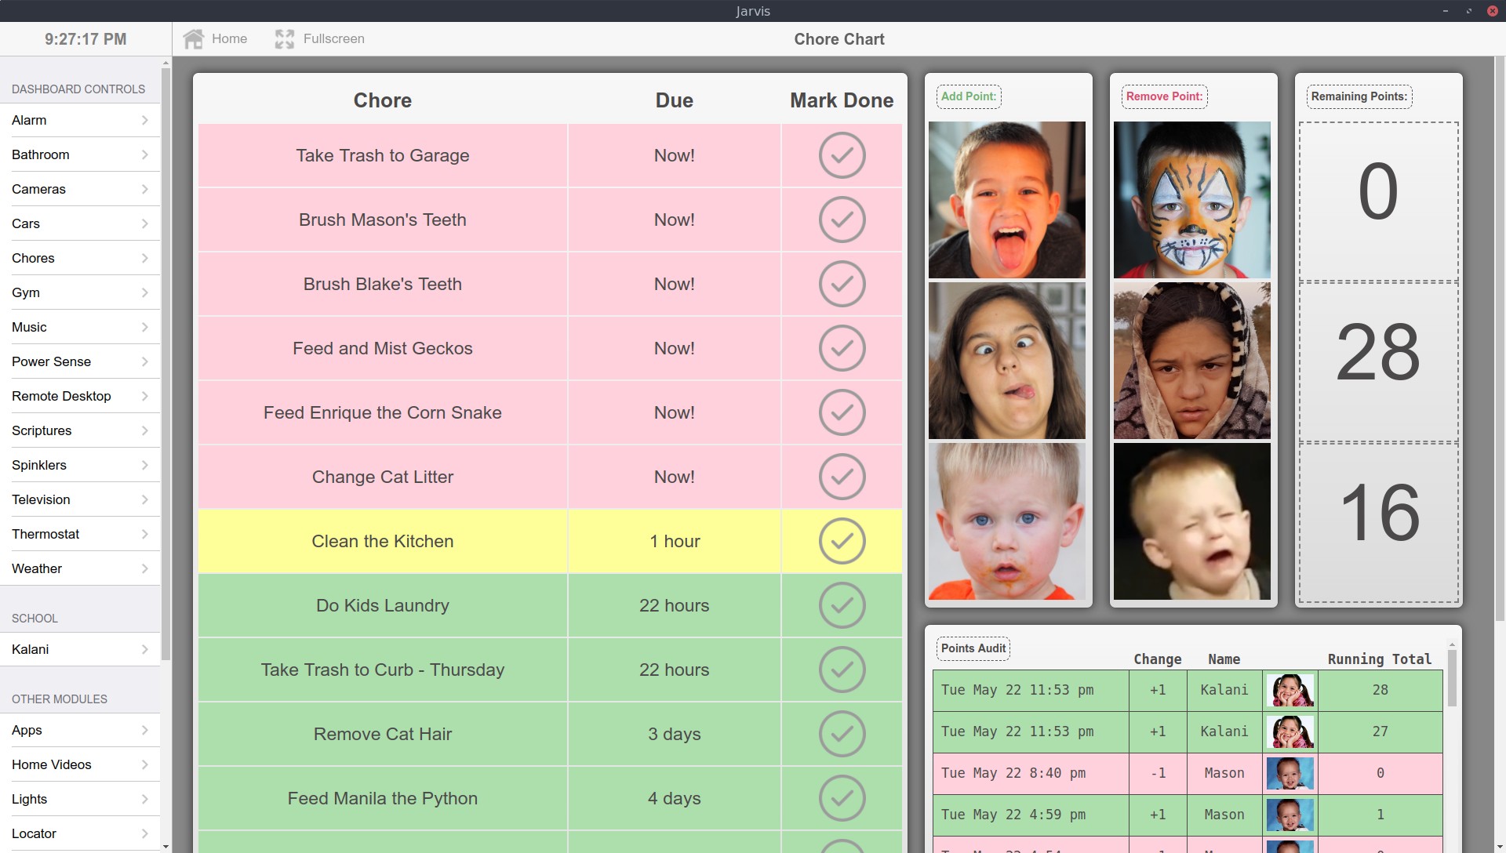
Task: Select the crying baby under Remove Point
Action: pos(1191,521)
